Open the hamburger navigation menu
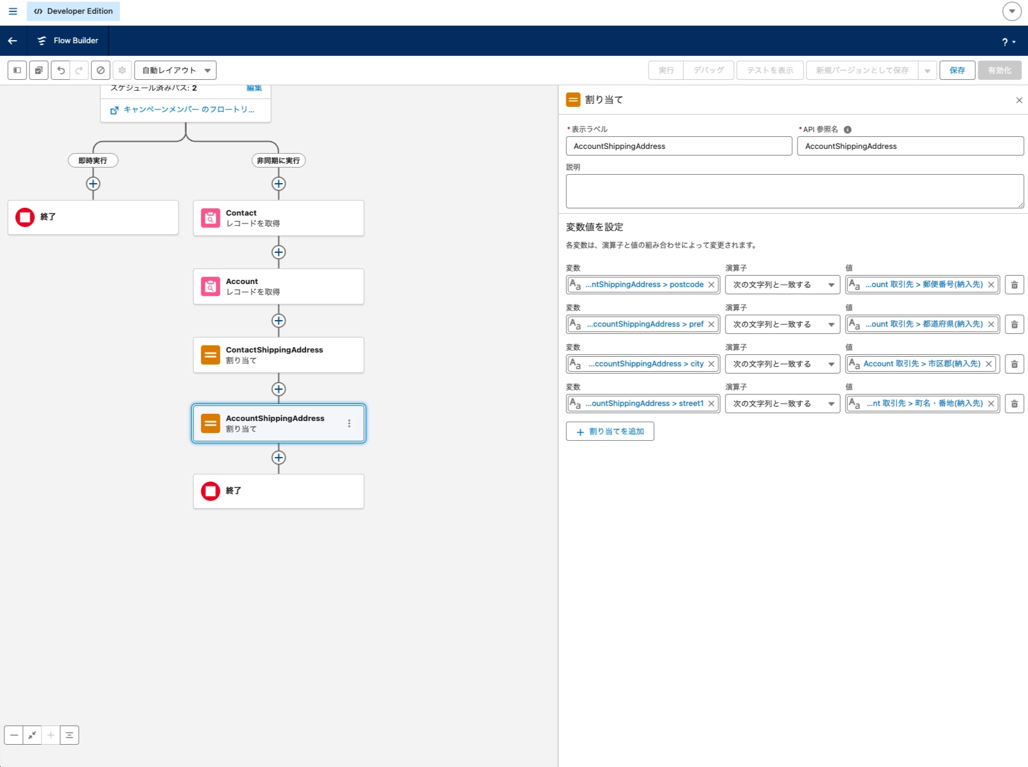This screenshot has height=767, width=1028. [13, 11]
